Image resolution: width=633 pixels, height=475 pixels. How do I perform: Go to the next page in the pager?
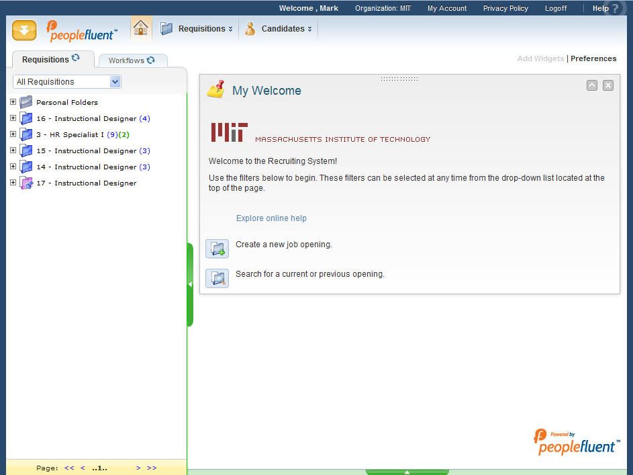(138, 468)
